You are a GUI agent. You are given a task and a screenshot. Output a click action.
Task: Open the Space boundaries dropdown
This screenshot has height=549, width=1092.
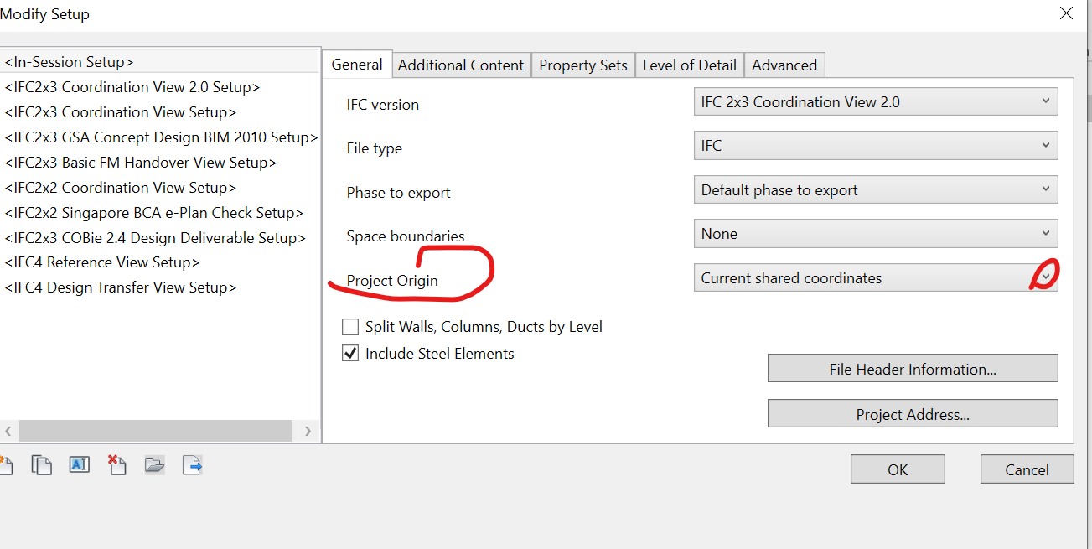pyautogui.click(x=1046, y=233)
